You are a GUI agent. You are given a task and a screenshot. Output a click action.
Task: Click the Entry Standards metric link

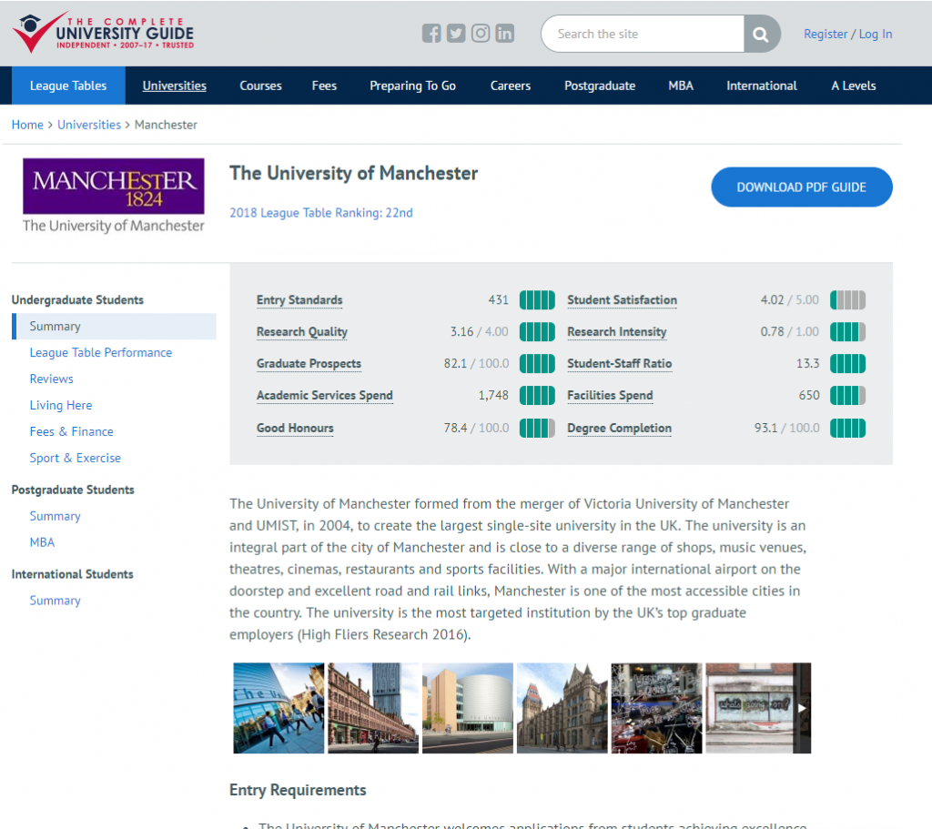[299, 300]
